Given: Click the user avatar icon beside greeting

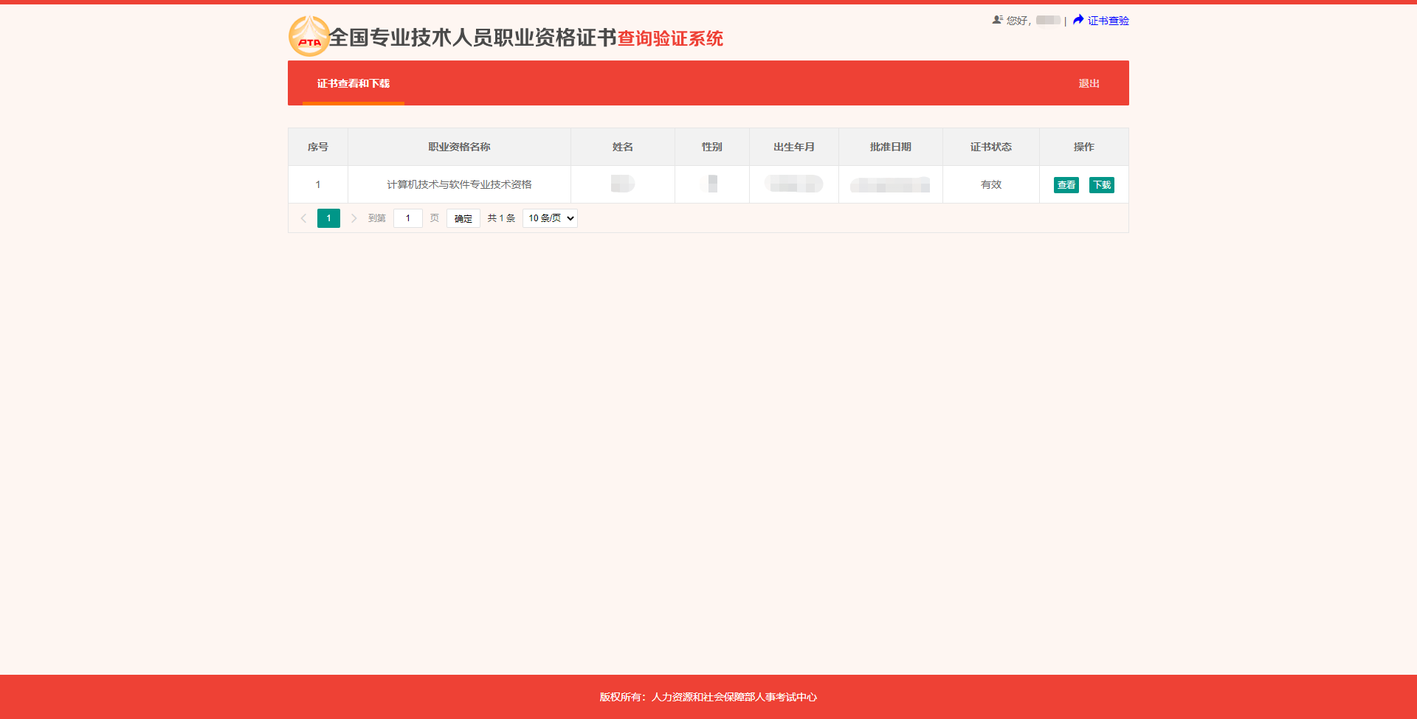Looking at the screenshot, I should pyautogui.click(x=997, y=20).
